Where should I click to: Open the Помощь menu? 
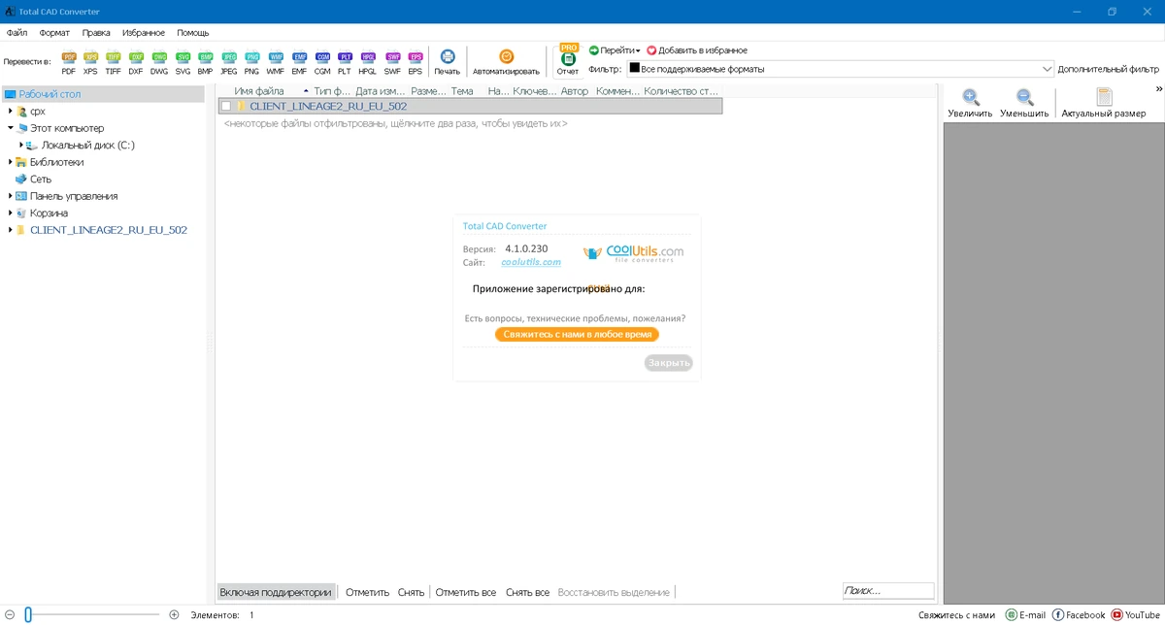[x=193, y=33]
